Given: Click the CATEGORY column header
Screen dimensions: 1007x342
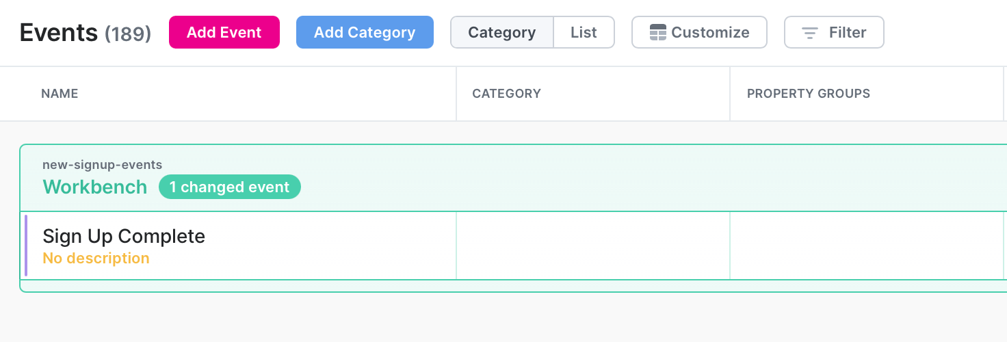Looking at the screenshot, I should click(x=506, y=94).
